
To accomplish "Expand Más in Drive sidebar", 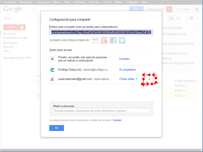I will point(7,51).
